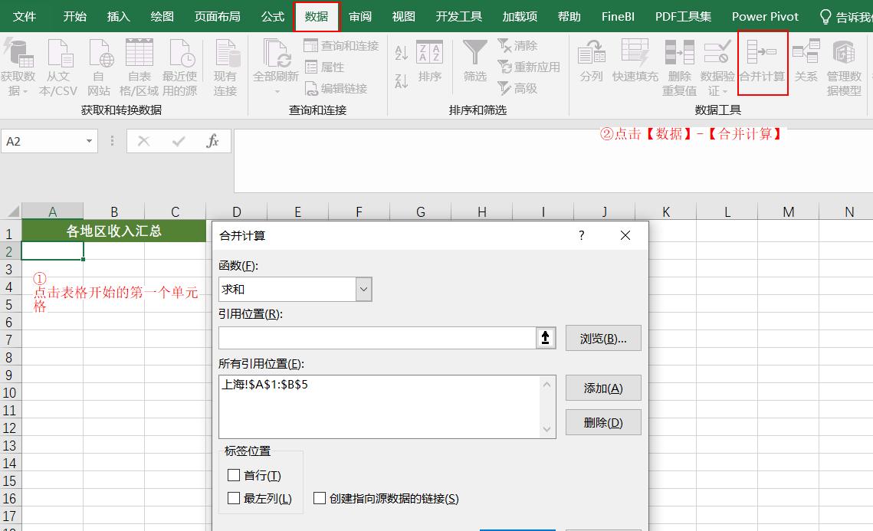Switch to the 页面布局 tab
This screenshot has height=531, width=873.
pos(217,17)
